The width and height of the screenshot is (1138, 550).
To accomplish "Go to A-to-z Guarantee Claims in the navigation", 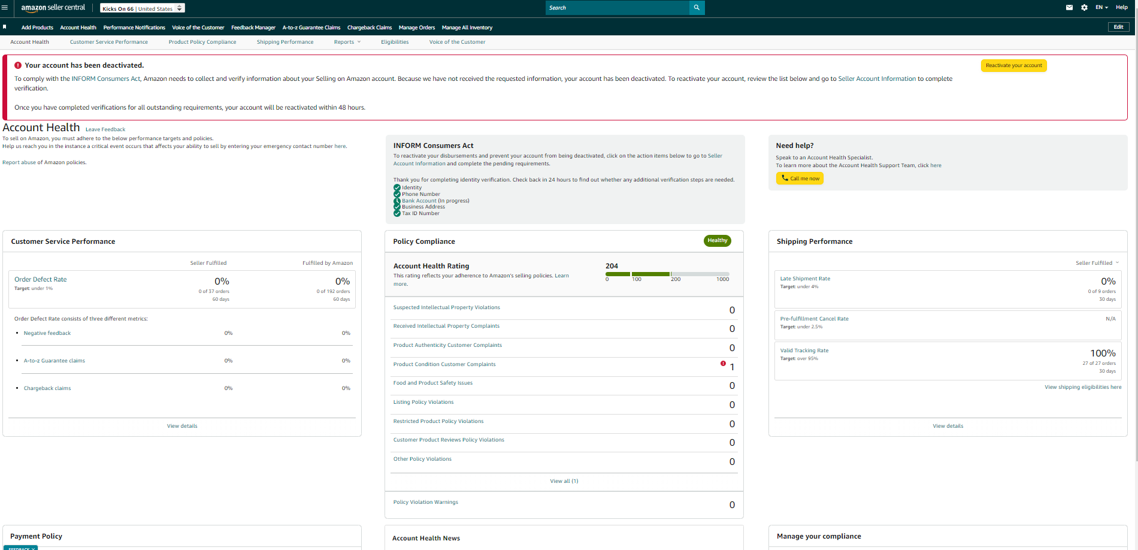I will pos(311,28).
